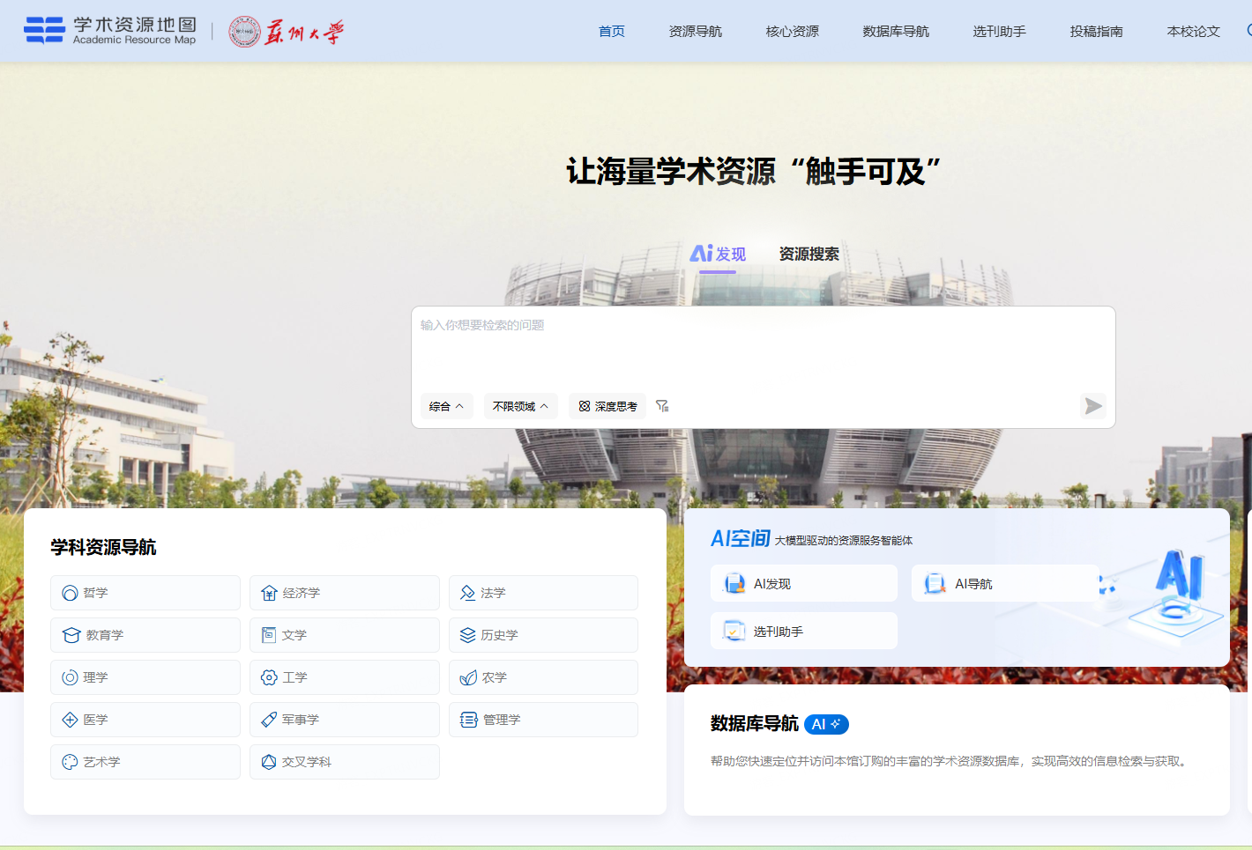This screenshot has width=1252, height=850.
Task: Open the 选刊助手 button in AI空间
Action: 803,632
